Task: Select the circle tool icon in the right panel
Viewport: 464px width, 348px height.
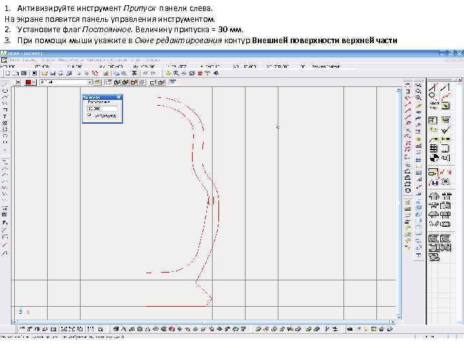Action: [x=432, y=95]
